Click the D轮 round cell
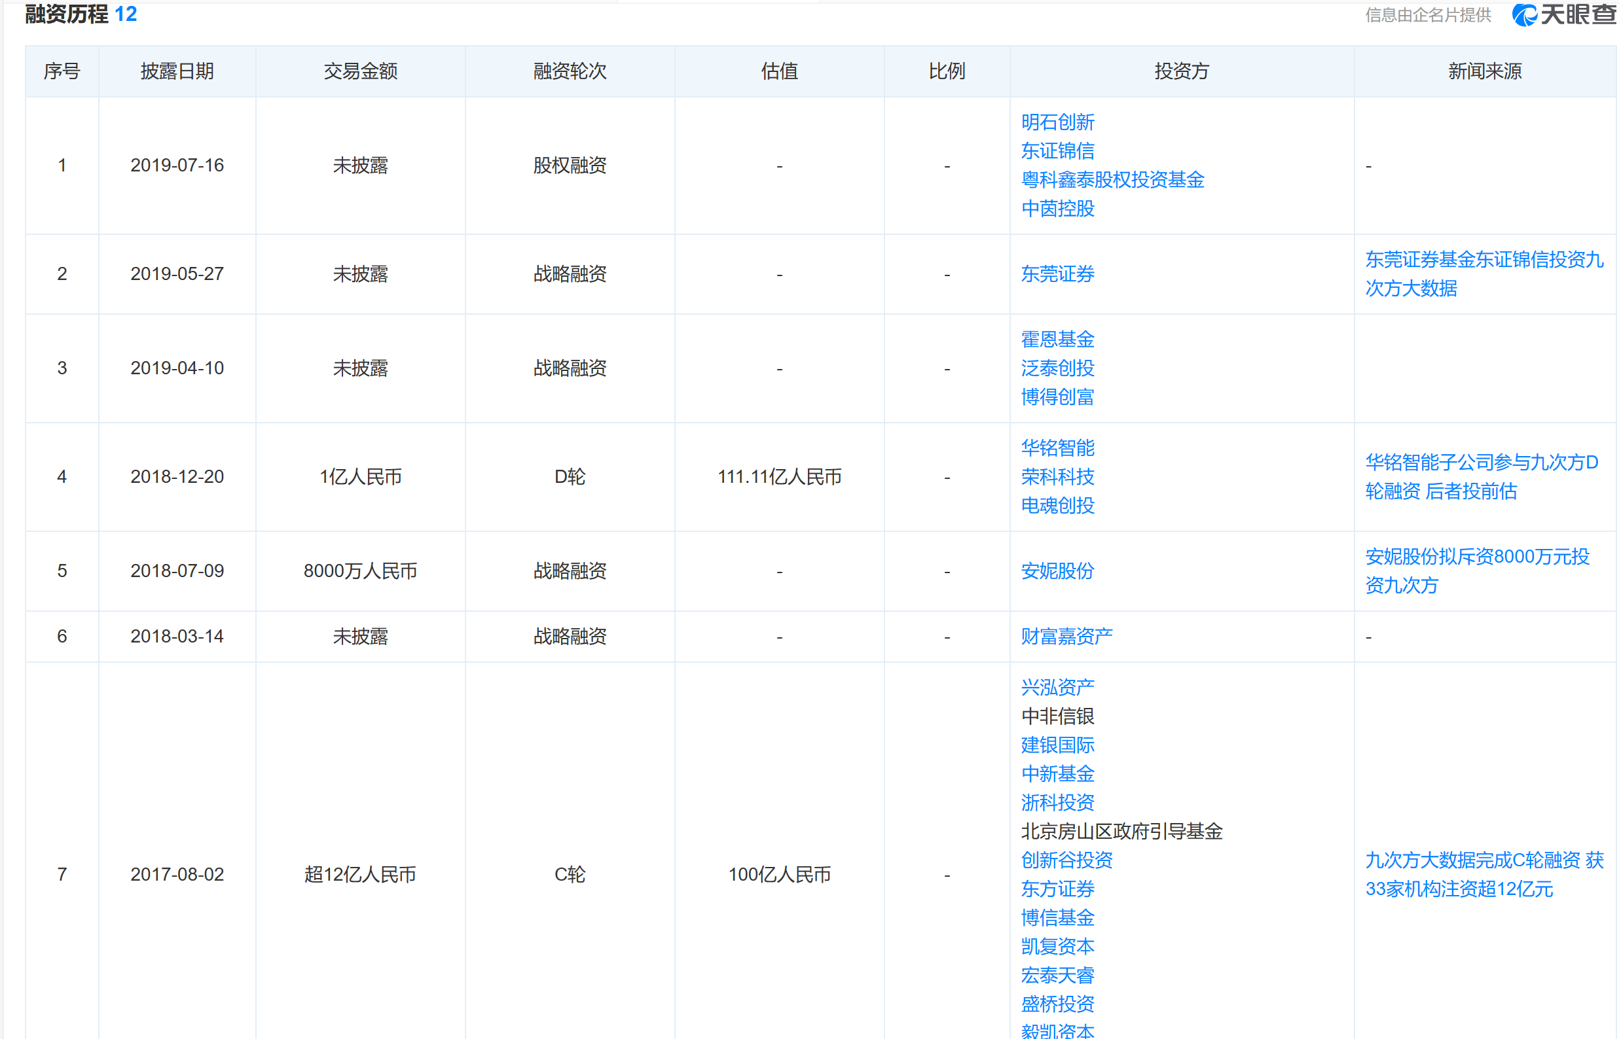Image resolution: width=1619 pixels, height=1039 pixels. [570, 477]
